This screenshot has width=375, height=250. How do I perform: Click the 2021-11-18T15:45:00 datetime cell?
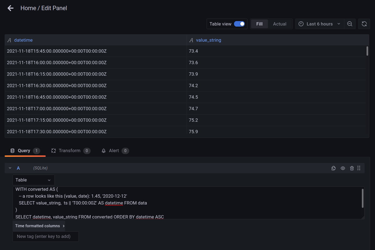coord(96,51)
